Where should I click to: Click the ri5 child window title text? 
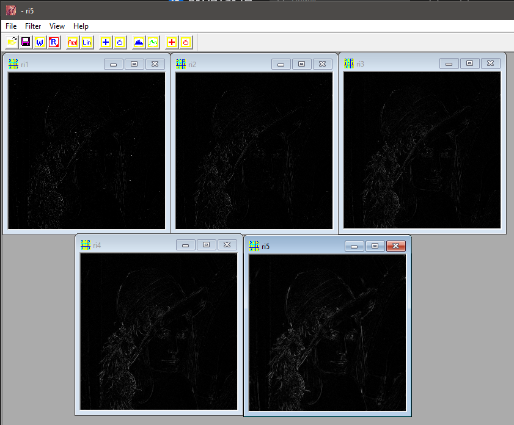265,247
